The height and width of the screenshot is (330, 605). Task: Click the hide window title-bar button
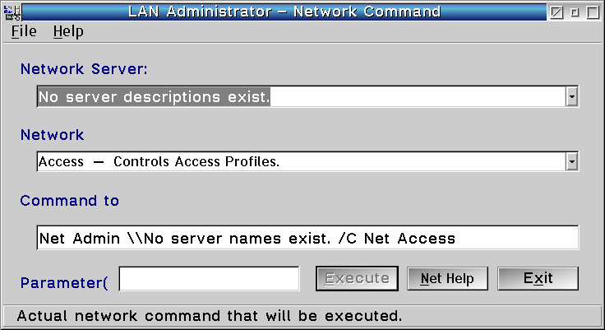(557, 12)
